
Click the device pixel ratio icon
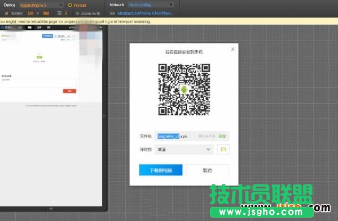[59, 13]
